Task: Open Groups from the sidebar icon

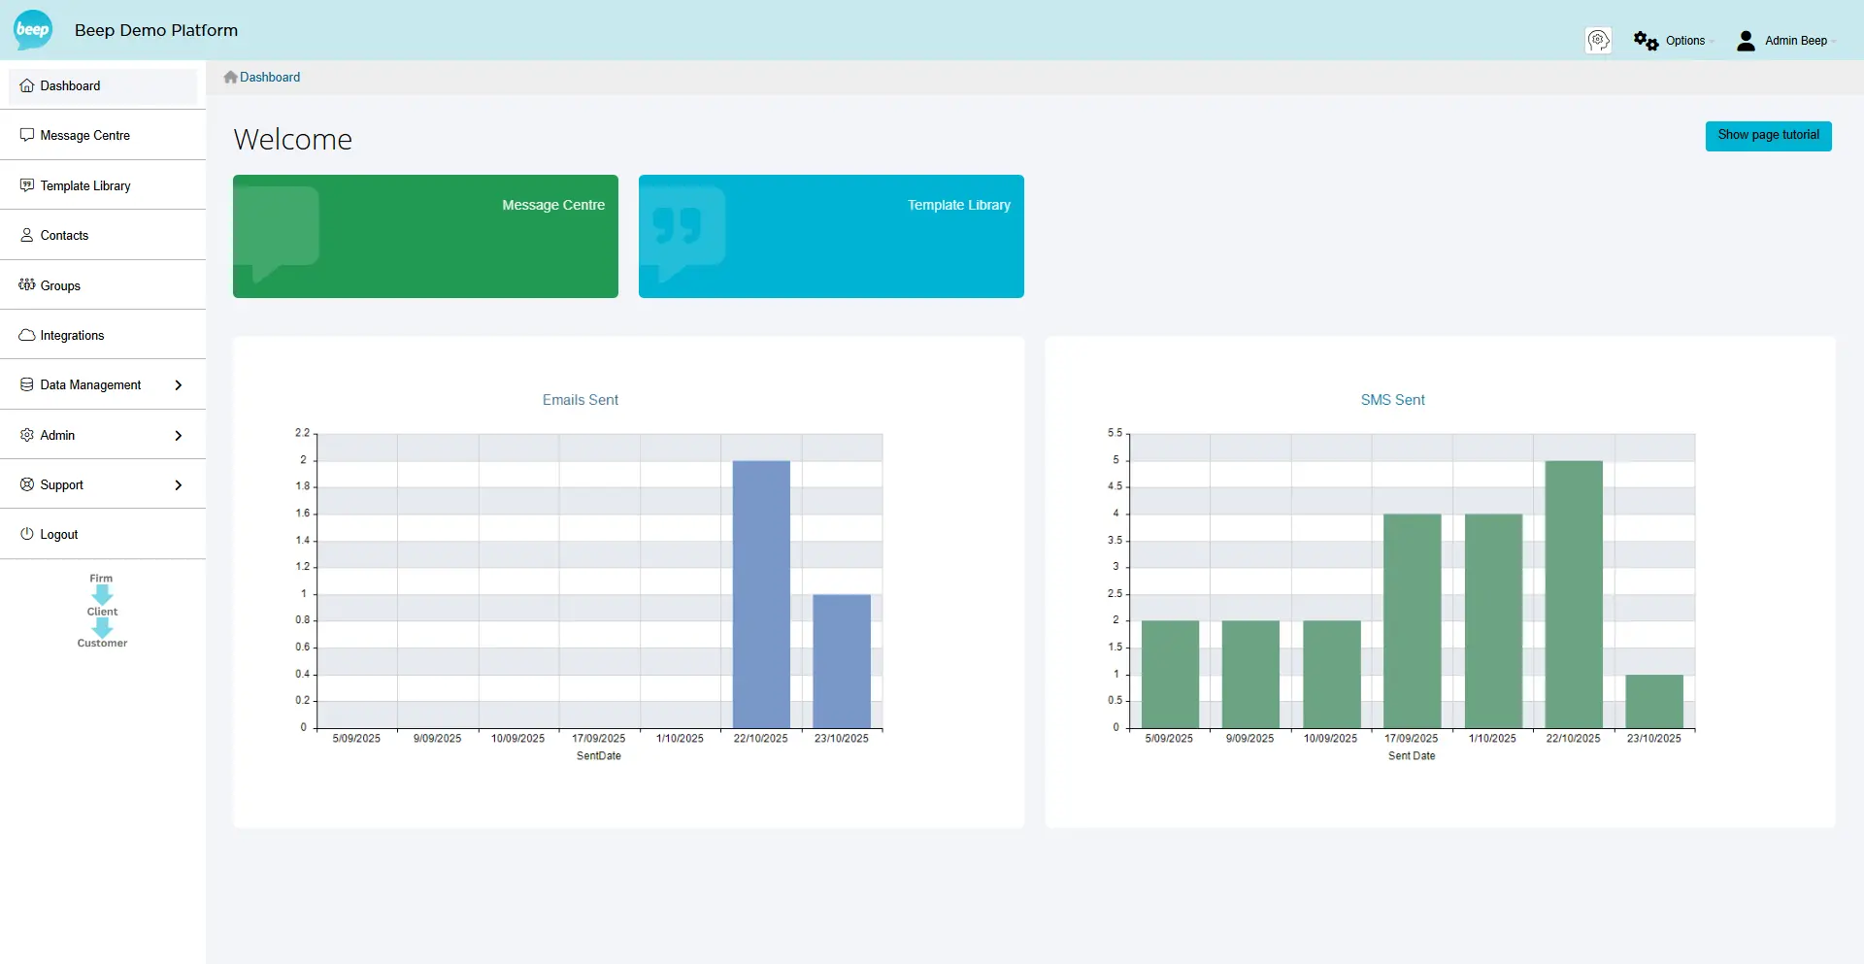Action: pos(26,284)
